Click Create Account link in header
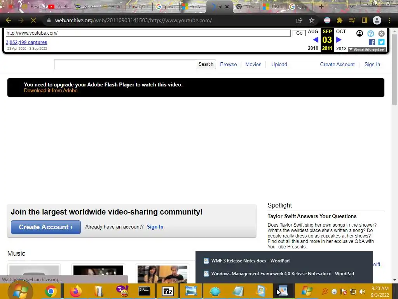Image resolution: width=398 pixels, height=299 pixels. click(x=337, y=65)
